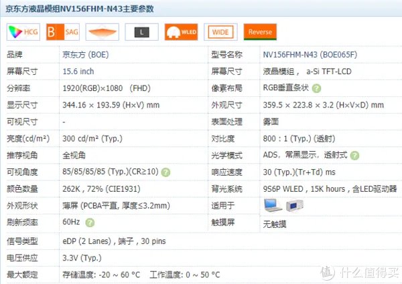Click the 对比度 row label
This screenshot has height=284, width=402.
(223, 138)
